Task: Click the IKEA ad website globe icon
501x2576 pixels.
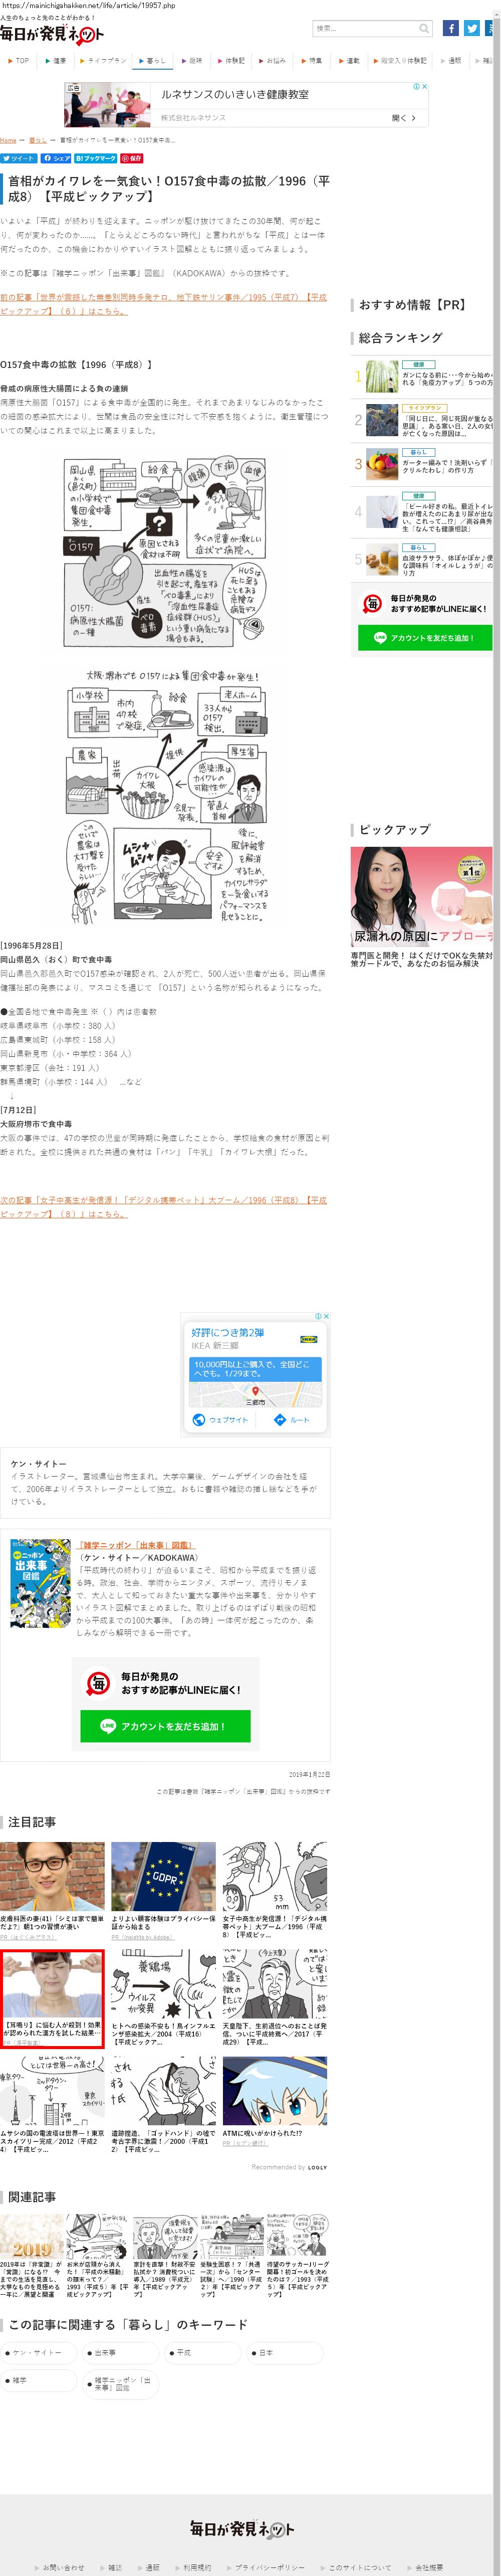Action: (x=199, y=1420)
